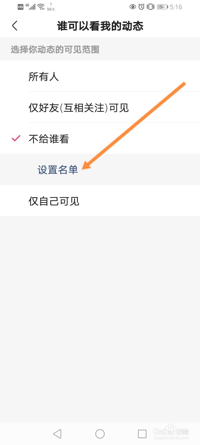Tap the Android back navigation triangle
The height and width of the screenshot is (445, 200).
click(x=57, y=434)
